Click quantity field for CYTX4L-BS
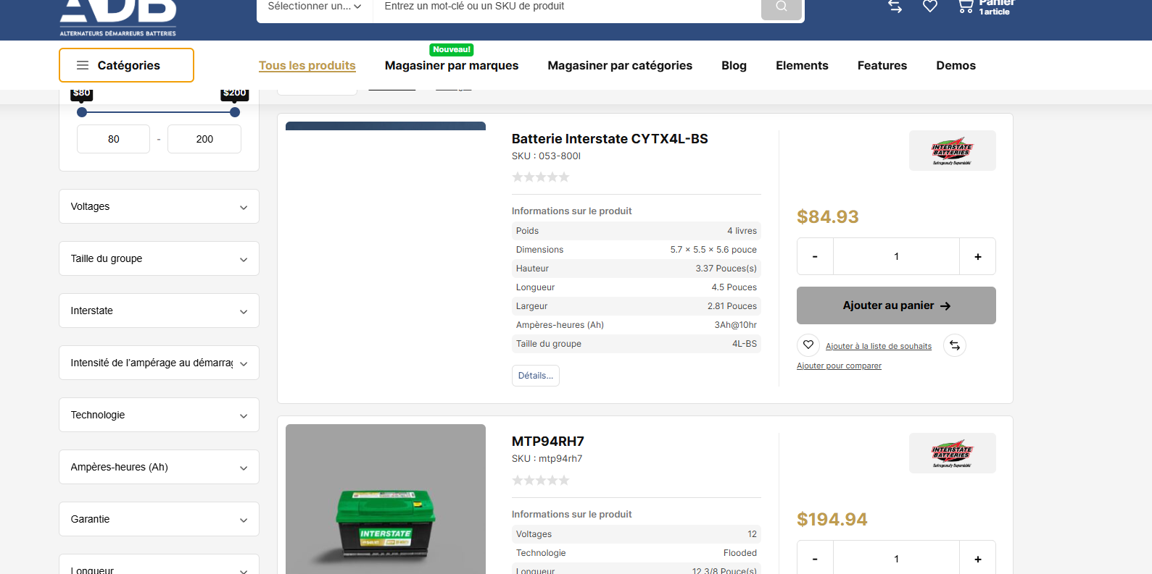Image resolution: width=1152 pixels, height=574 pixels. pyautogui.click(x=896, y=256)
